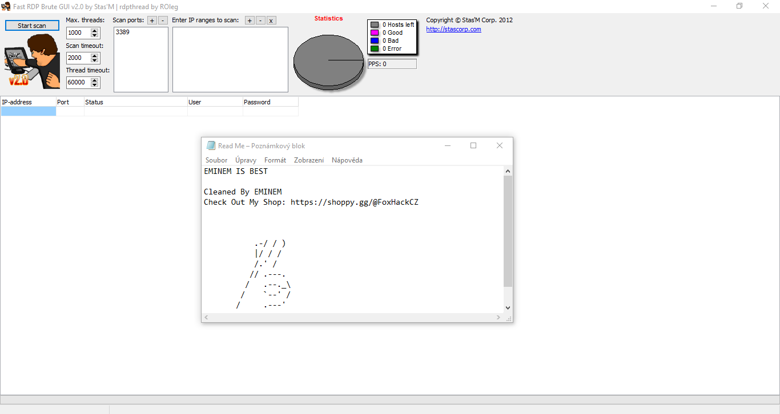Add a port with the Scan ports plus button
The image size is (780, 414).
pos(152,21)
